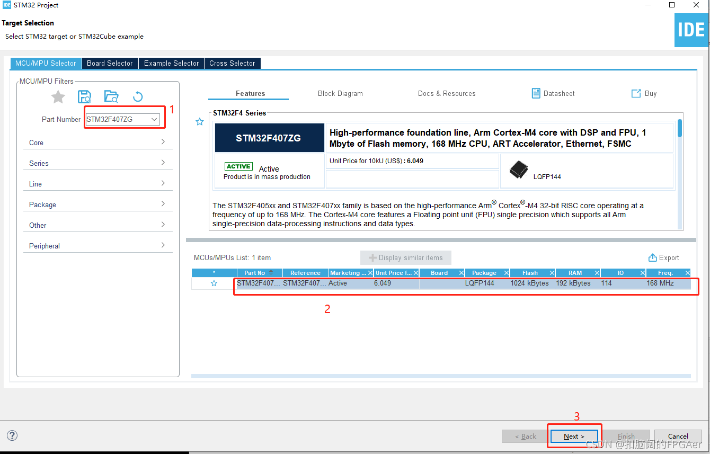Open the Part Number dropdown

[154, 120]
